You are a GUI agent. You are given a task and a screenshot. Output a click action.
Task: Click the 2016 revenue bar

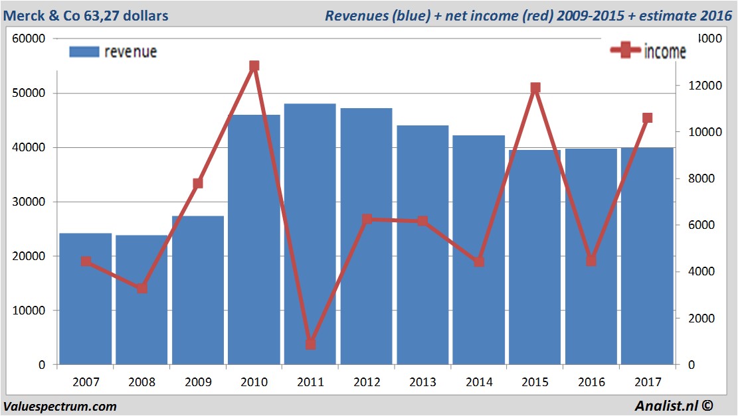591,257
